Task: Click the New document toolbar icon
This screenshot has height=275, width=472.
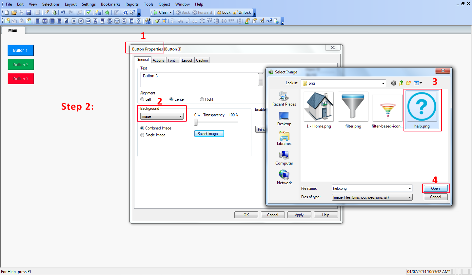Action: pyautogui.click(x=7, y=12)
